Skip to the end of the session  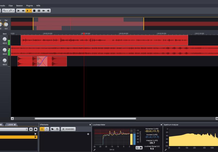point(48,11)
